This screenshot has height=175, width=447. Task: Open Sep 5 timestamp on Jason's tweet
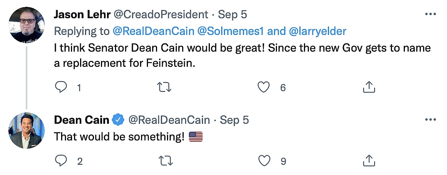233,14
